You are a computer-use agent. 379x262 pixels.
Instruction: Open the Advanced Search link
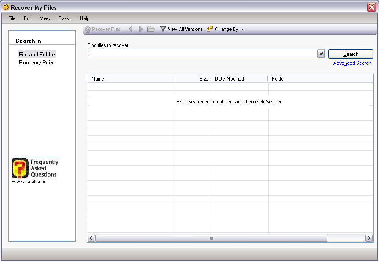point(352,63)
